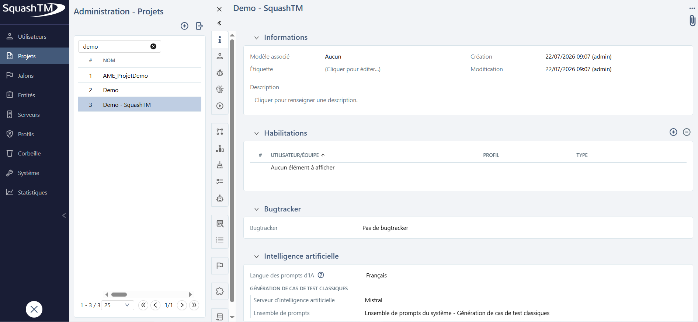Jump to execution play-circle anchor icon
698x322 pixels.
coord(220,106)
